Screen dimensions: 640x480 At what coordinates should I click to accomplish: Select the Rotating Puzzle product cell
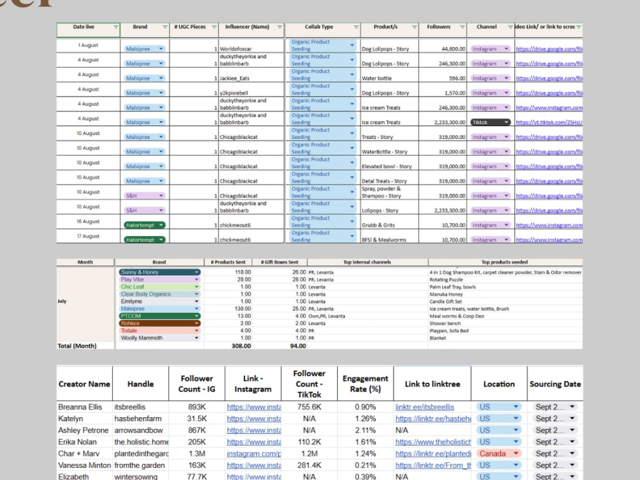click(506, 280)
